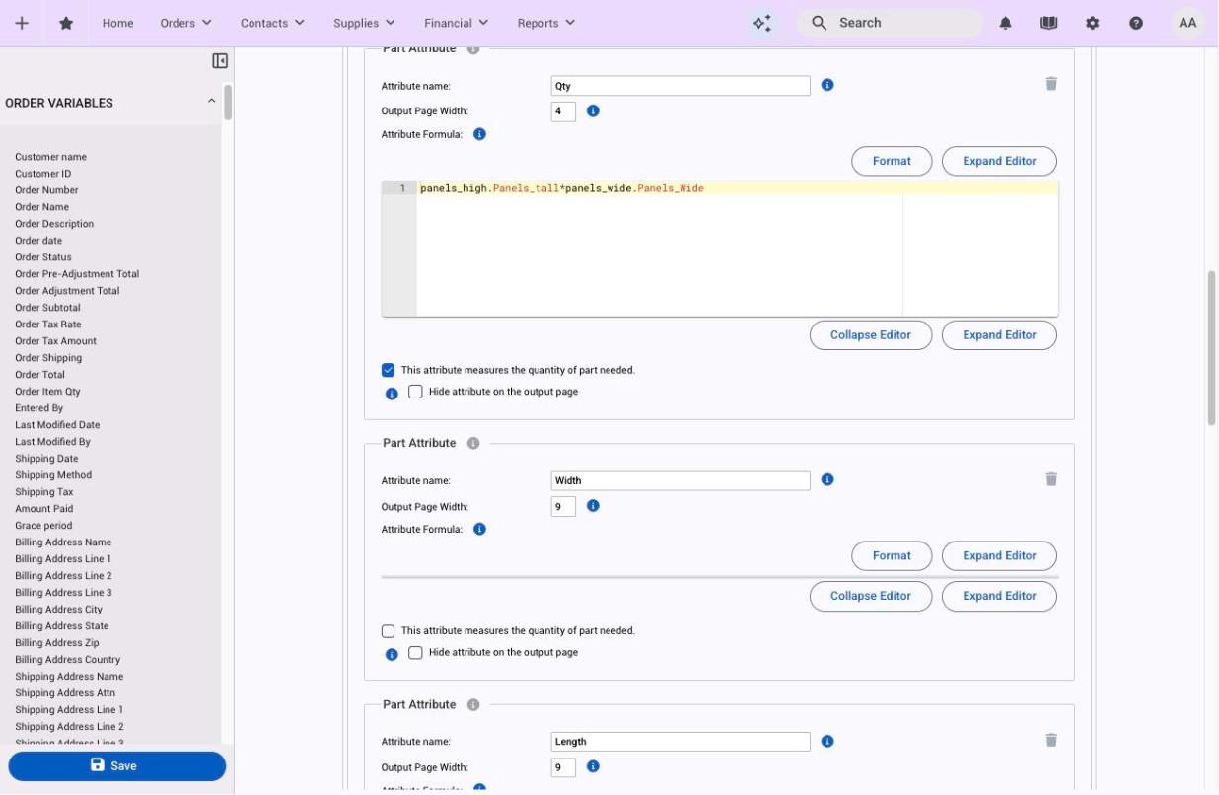This screenshot has height=795, width=1219.
Task: Click the AI sparkle assistant icon
Action: (x=761, y=23)
